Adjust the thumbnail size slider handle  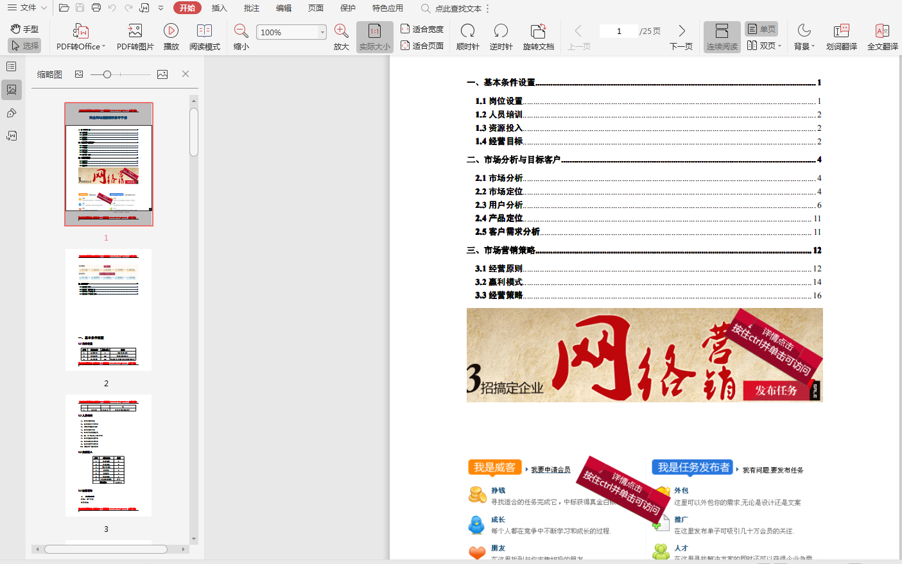(107, 74)
